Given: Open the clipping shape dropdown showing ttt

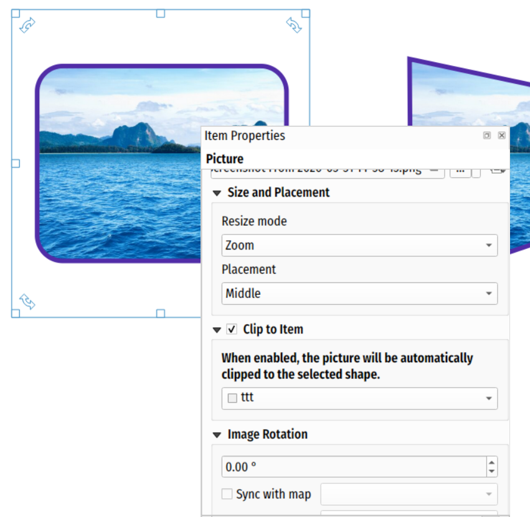Looking at the screenshot, I should coord(359,398).
